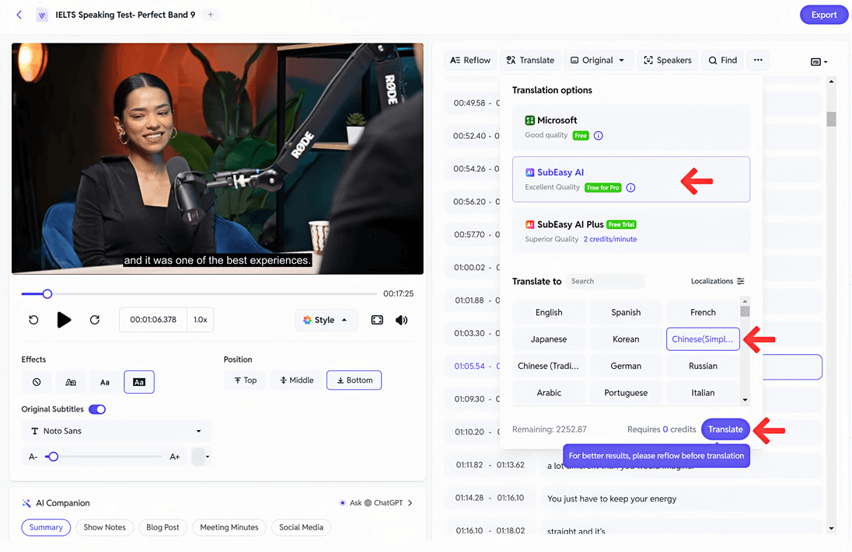Choose Portuguese as target language
Screen dimensions: 852x552
pos(626,392)
